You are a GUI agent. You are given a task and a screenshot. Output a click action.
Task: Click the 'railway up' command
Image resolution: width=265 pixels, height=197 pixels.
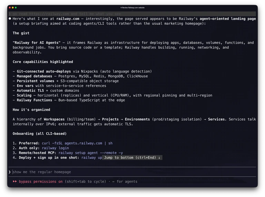point(91,157)
